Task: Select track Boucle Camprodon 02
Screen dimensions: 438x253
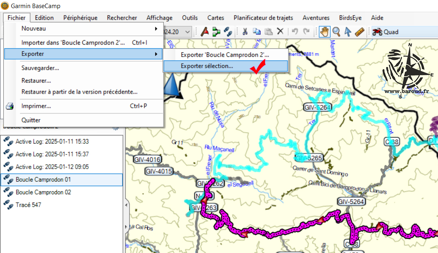Action: [62, 193]
